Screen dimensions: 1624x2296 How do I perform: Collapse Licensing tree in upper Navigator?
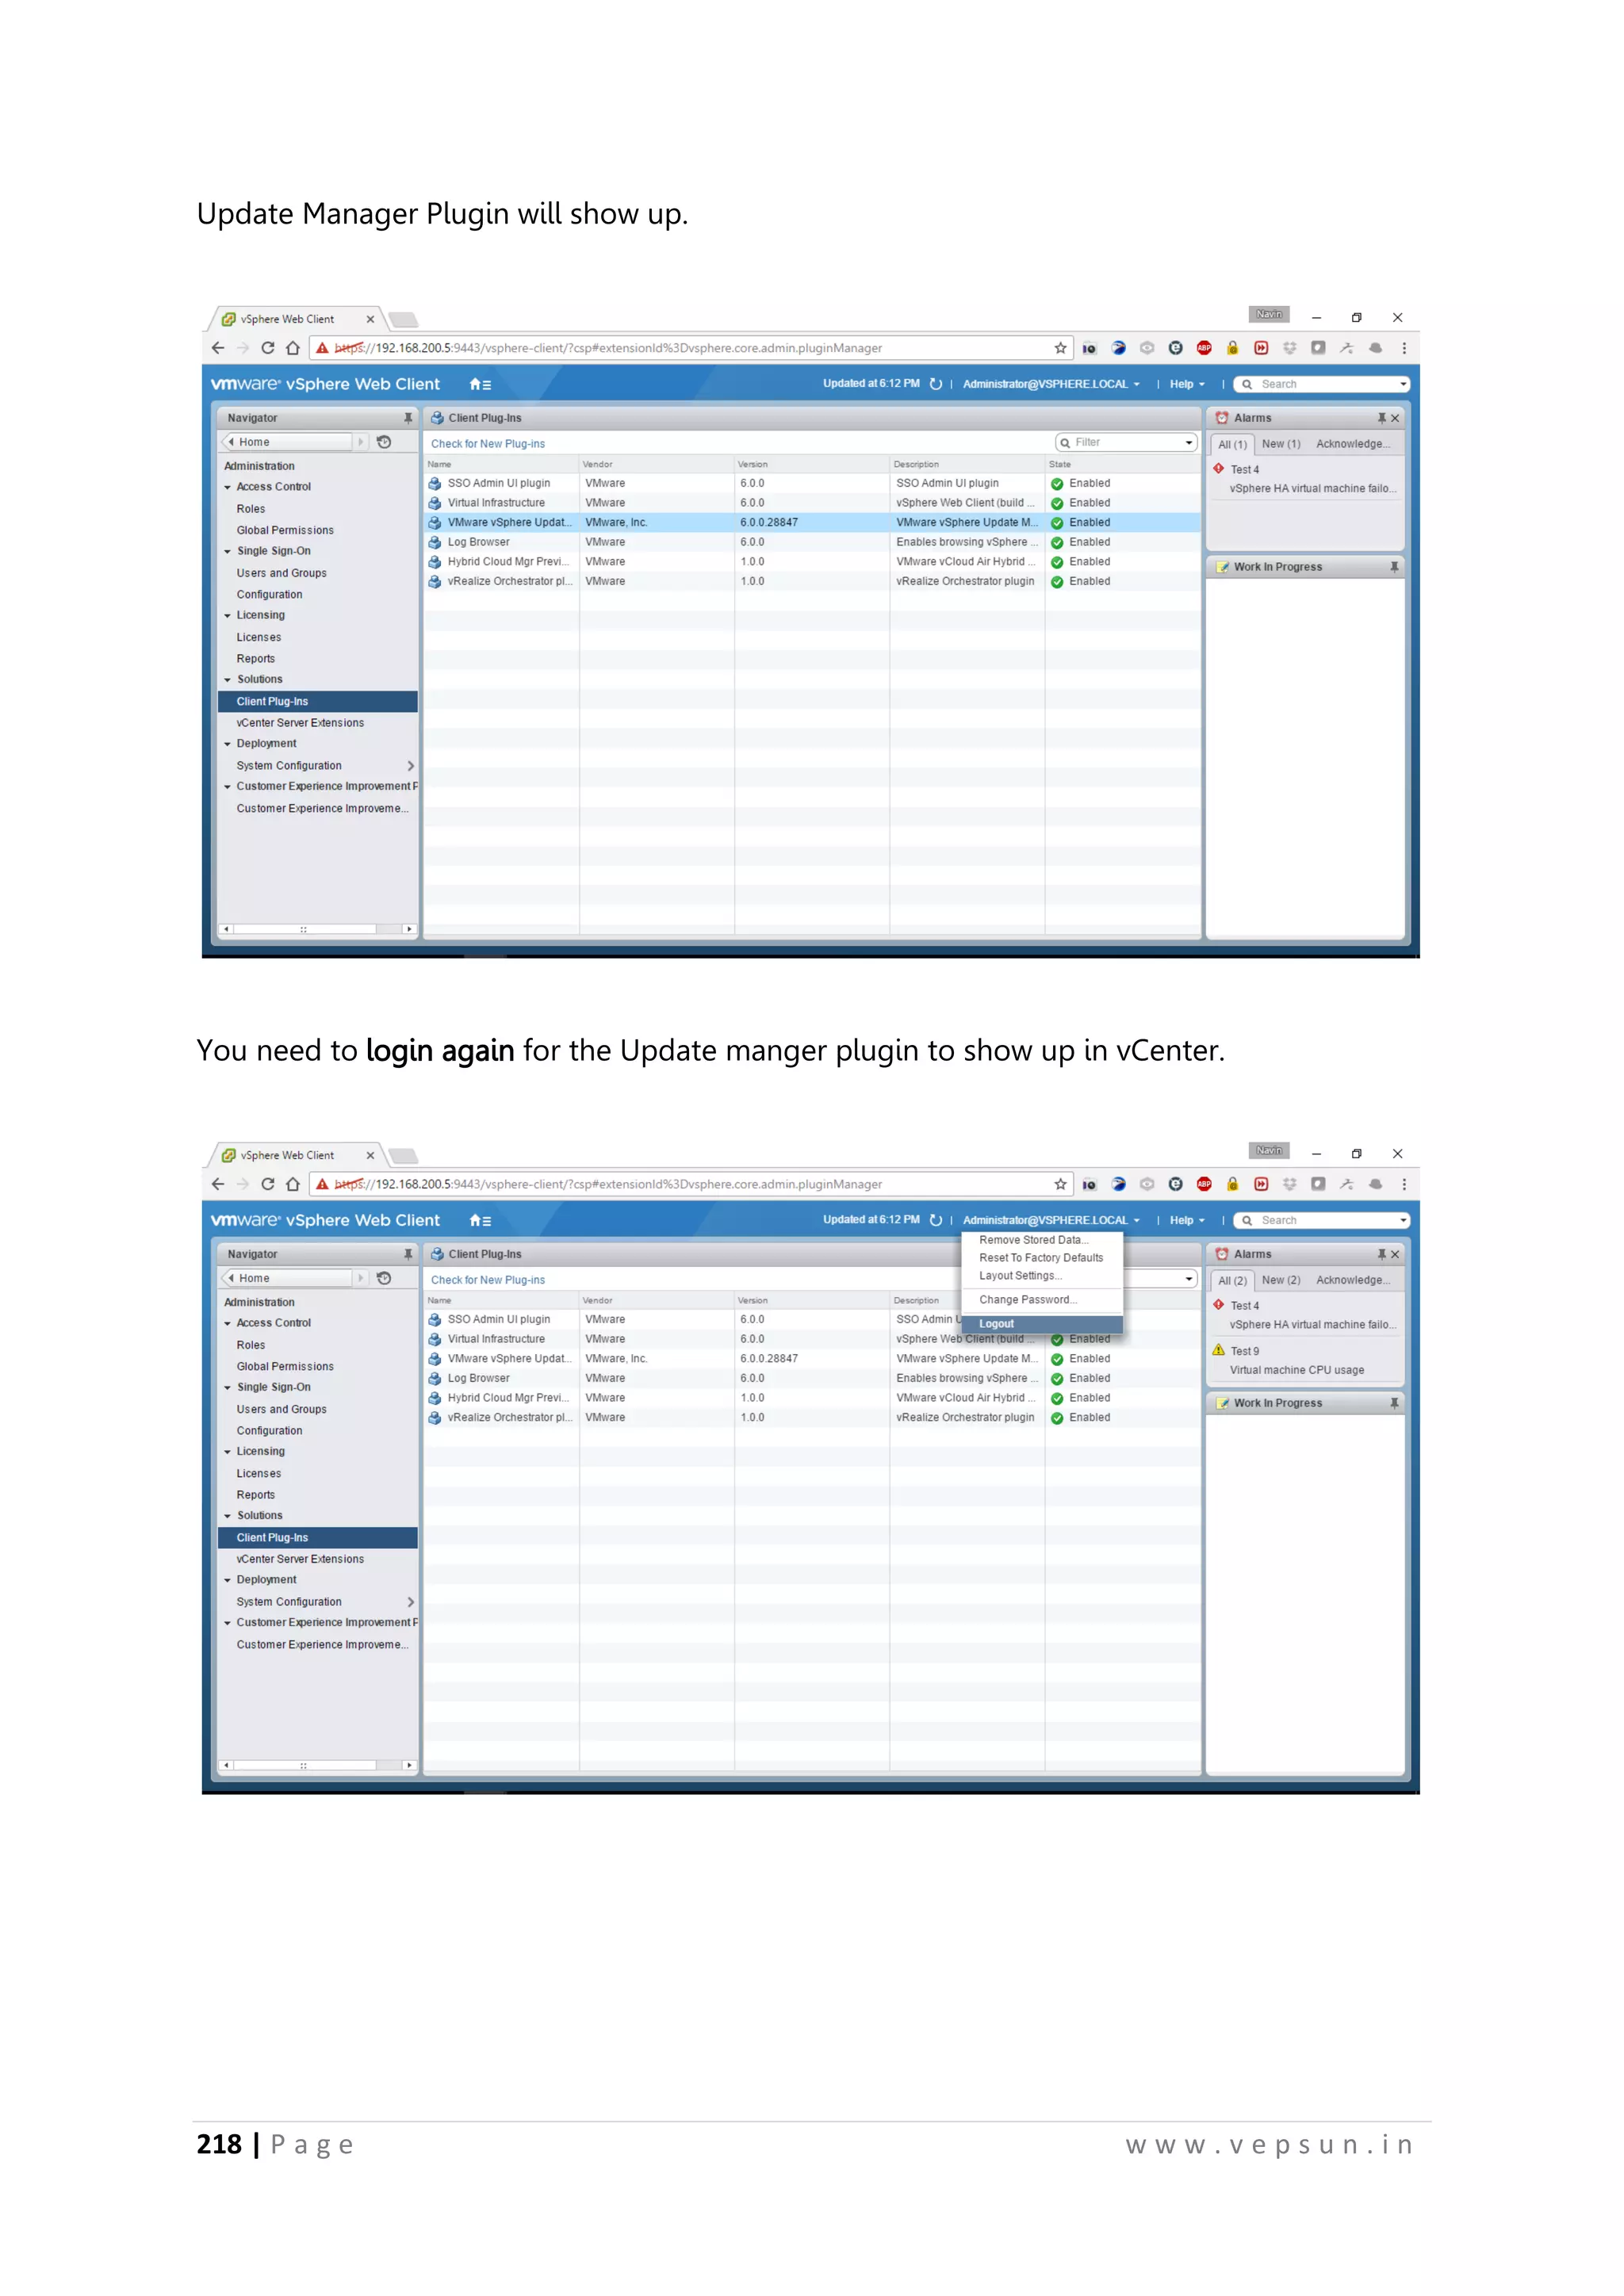click(228, 615)
